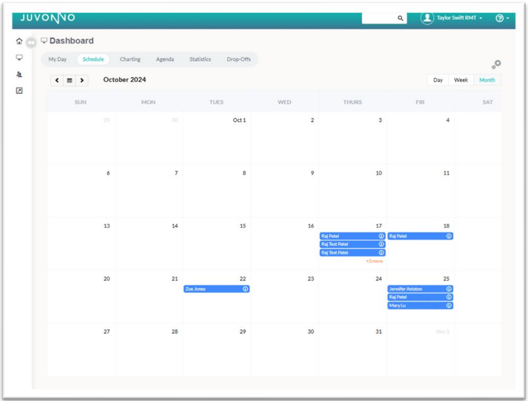Switch to the Charting tab
528x401 pixels.
pyautogui.click(x=130, y=59)
